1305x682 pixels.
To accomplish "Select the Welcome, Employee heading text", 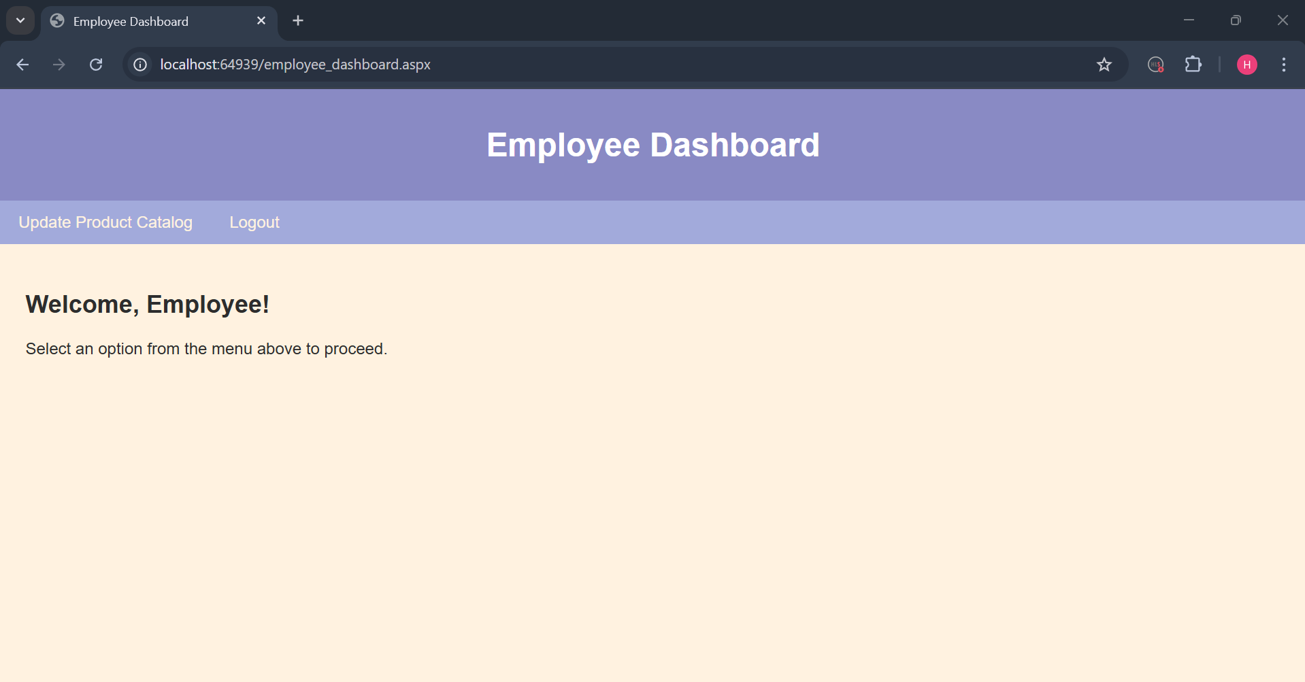I will (x=147, y=304).
